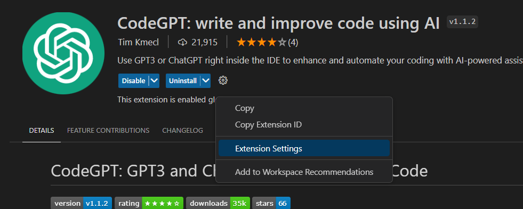Expand the Disable dropdown arrow
523x209 pixels.
(154, 81)
